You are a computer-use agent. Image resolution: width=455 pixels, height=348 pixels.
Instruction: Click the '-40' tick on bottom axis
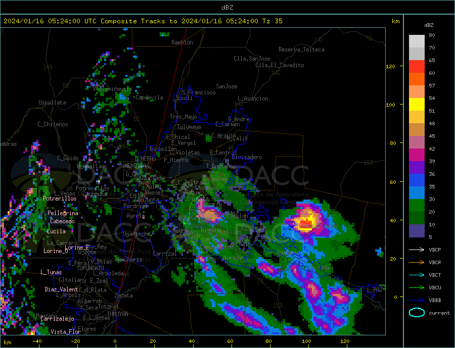(37, 341)
